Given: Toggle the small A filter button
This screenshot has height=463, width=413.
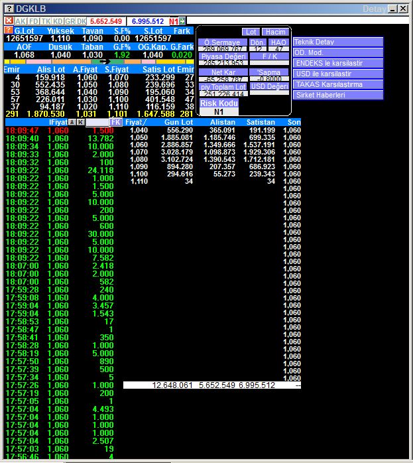Looking at the screenshot, I should 72,122.
